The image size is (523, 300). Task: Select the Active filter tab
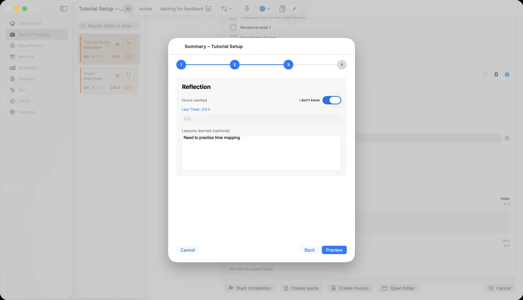click(145, 9)
